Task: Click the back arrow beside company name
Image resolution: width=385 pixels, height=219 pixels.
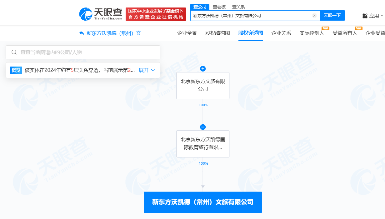Action: coord(82,33)
